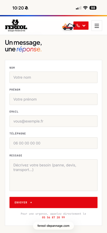Image resolution: width=107 pixels, height=233 pixels.
Task: Click into the Email field
Action: click(53, 121)
